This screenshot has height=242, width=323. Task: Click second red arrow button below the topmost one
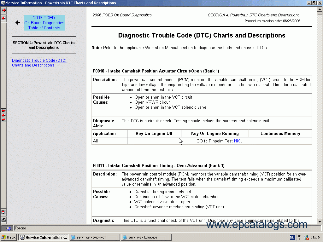click(x=4, y=18)
